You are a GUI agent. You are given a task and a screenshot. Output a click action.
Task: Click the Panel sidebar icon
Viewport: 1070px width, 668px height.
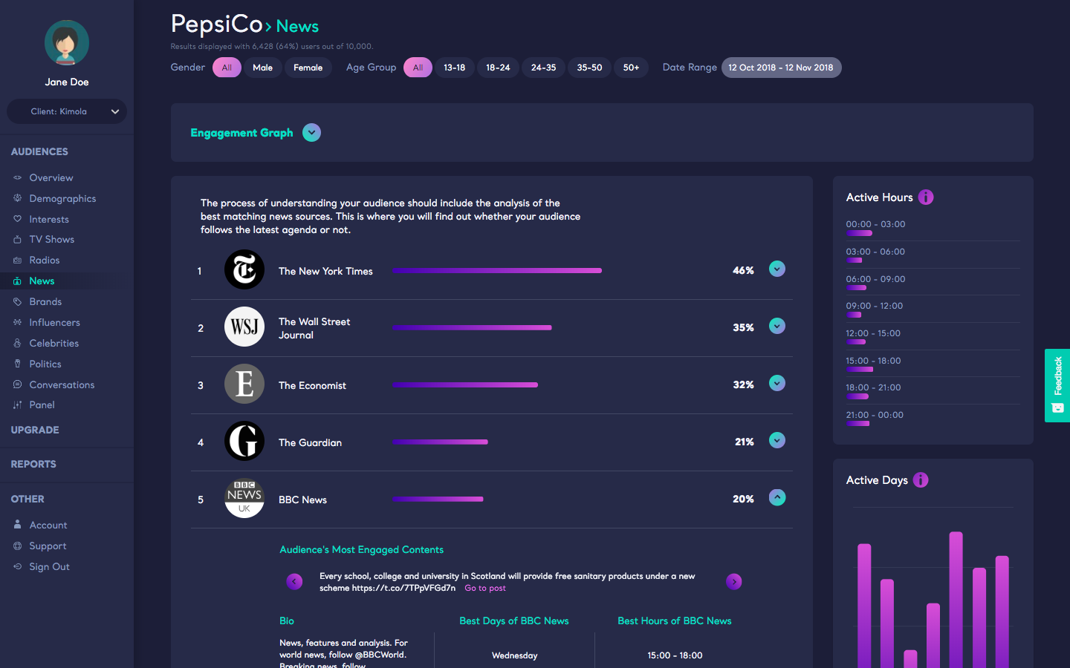[x=17, y=405]
